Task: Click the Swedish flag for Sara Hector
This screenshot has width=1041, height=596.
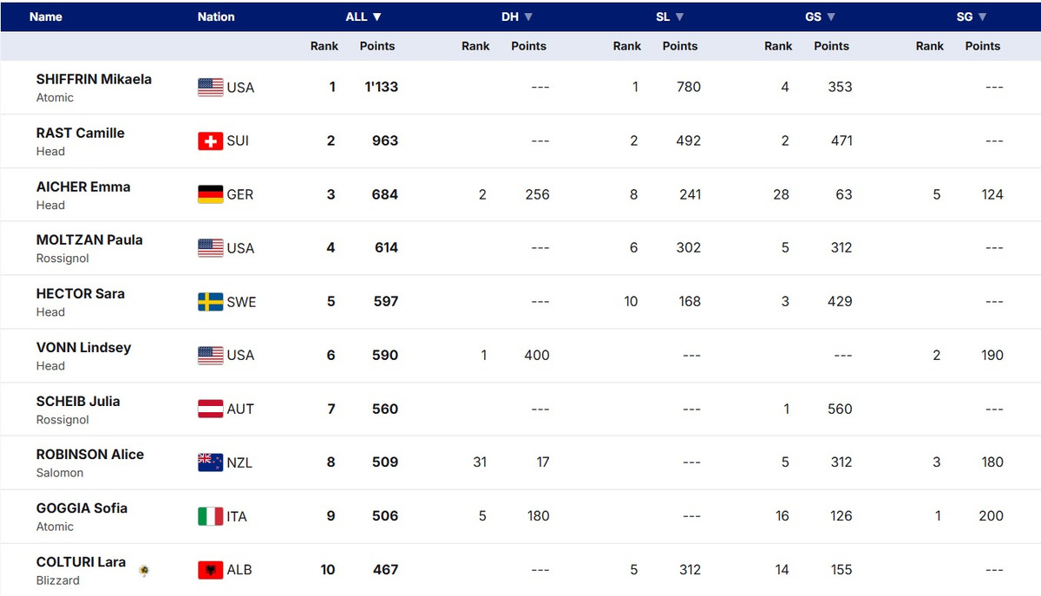Action: coord(211,302)
